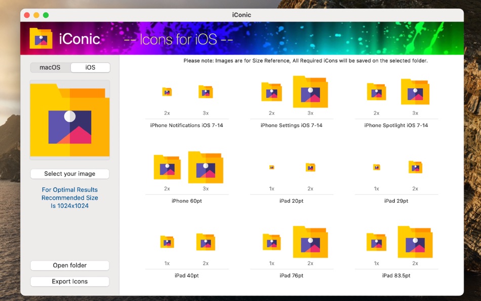This screenshot has height=301, width=481.
Task: Click iPad 29pt 2x icon preview
Action: (415, 167)
